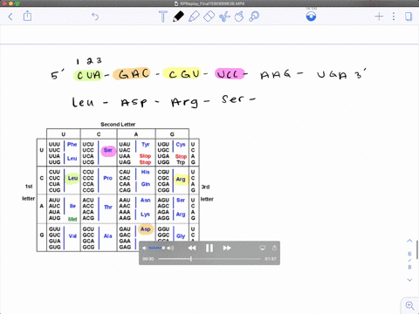The image size is (419, 314).
Task: Click the remaining time 01:37 label
Action: tap(271, 259)
